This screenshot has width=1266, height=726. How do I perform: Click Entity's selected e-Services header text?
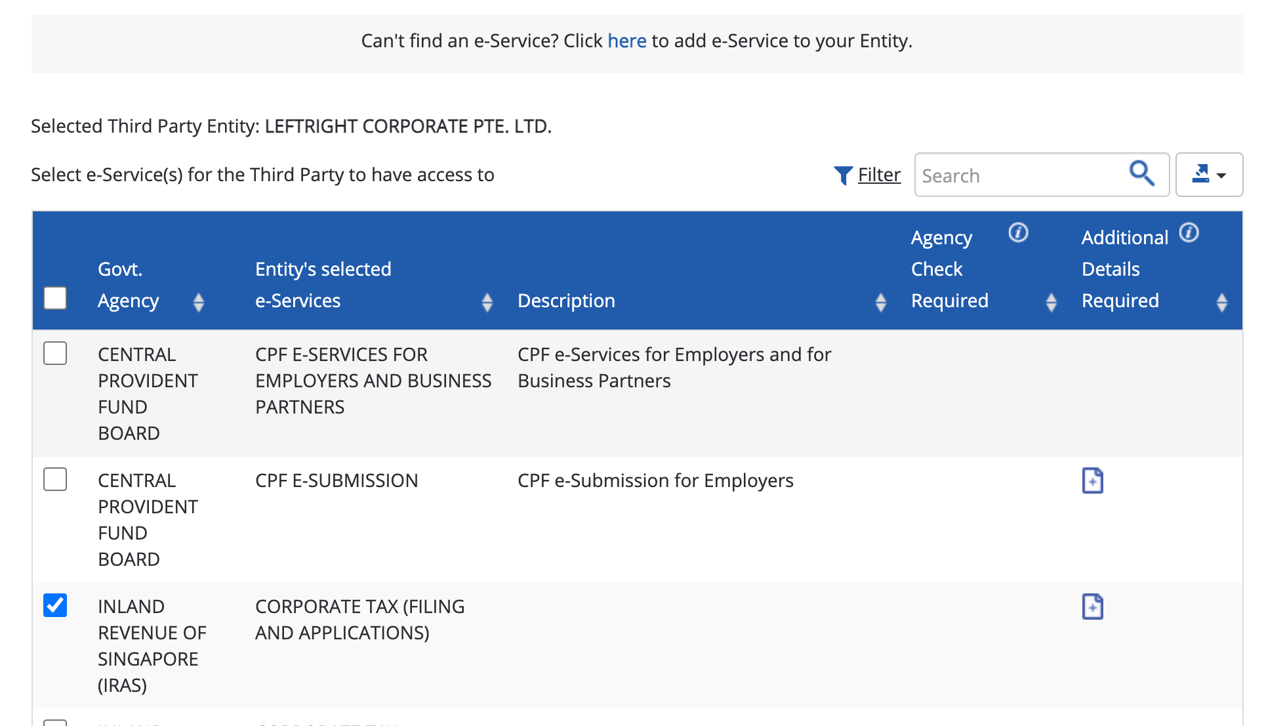coord(323,285)
